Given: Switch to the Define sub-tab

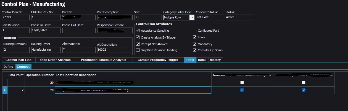Looking at the screenshot, I should click(8, 67).
